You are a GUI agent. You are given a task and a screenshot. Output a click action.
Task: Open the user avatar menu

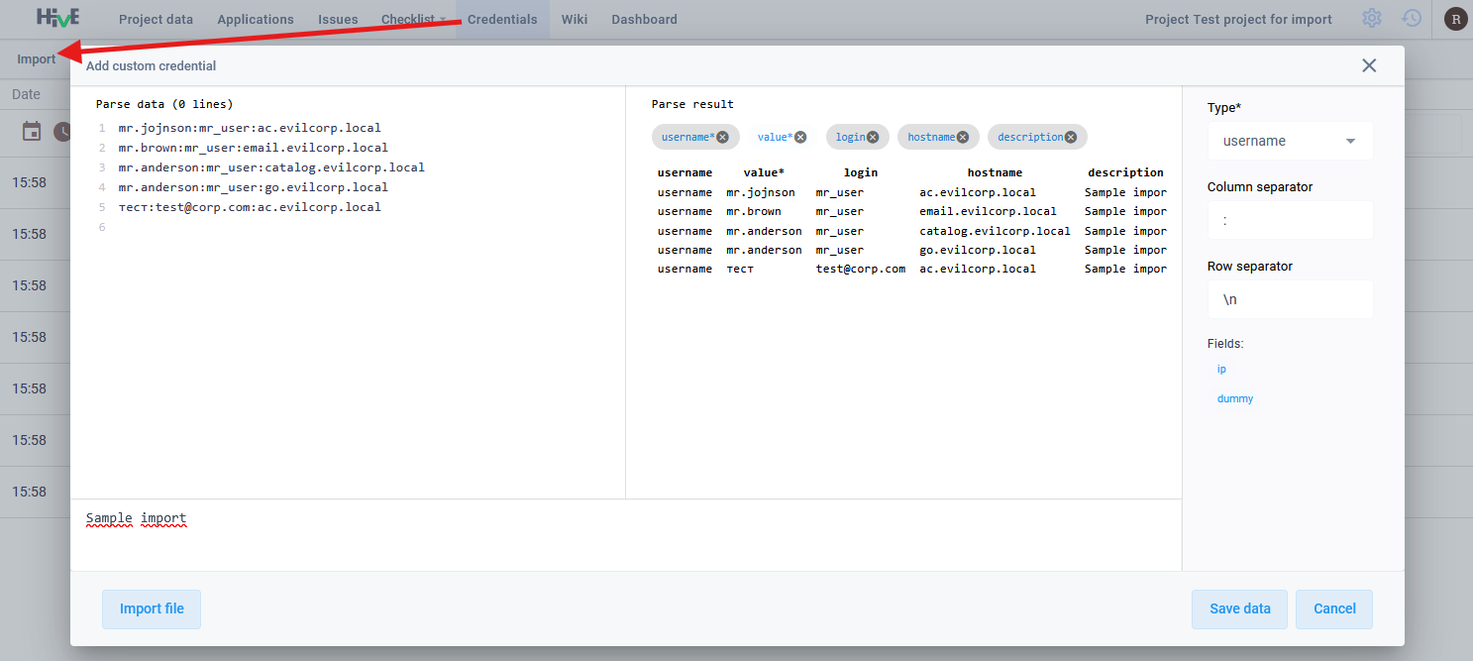[1455, 19]
